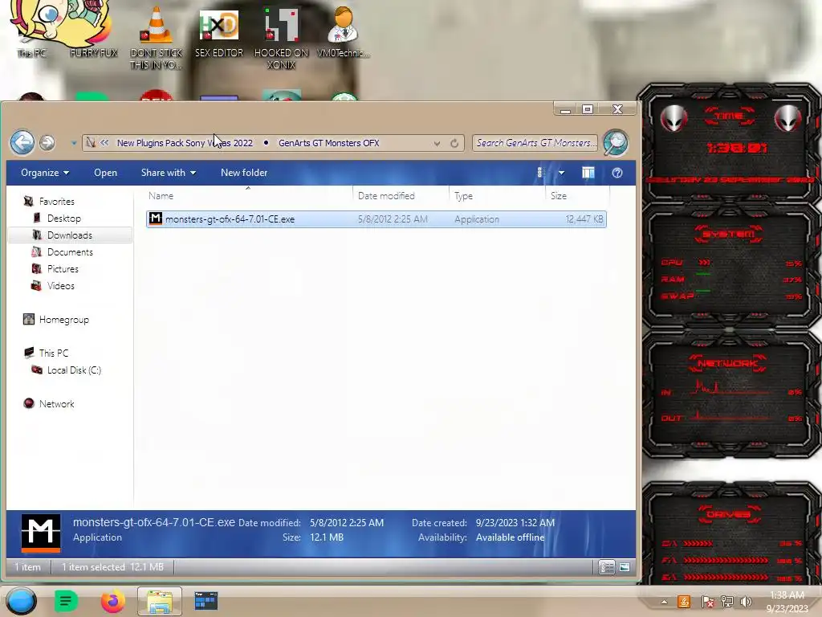Click New folder button
Screen dimensions: 822x617
coord(244,173)
